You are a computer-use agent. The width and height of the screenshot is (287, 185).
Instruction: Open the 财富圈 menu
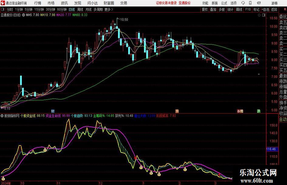[x=109, y=3]
